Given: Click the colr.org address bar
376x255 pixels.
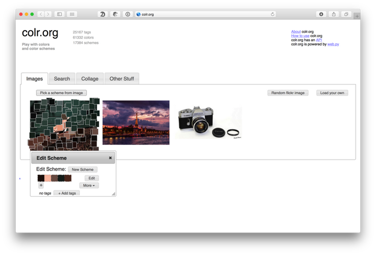Looking at the screenshot, I should tap(206, 14).
